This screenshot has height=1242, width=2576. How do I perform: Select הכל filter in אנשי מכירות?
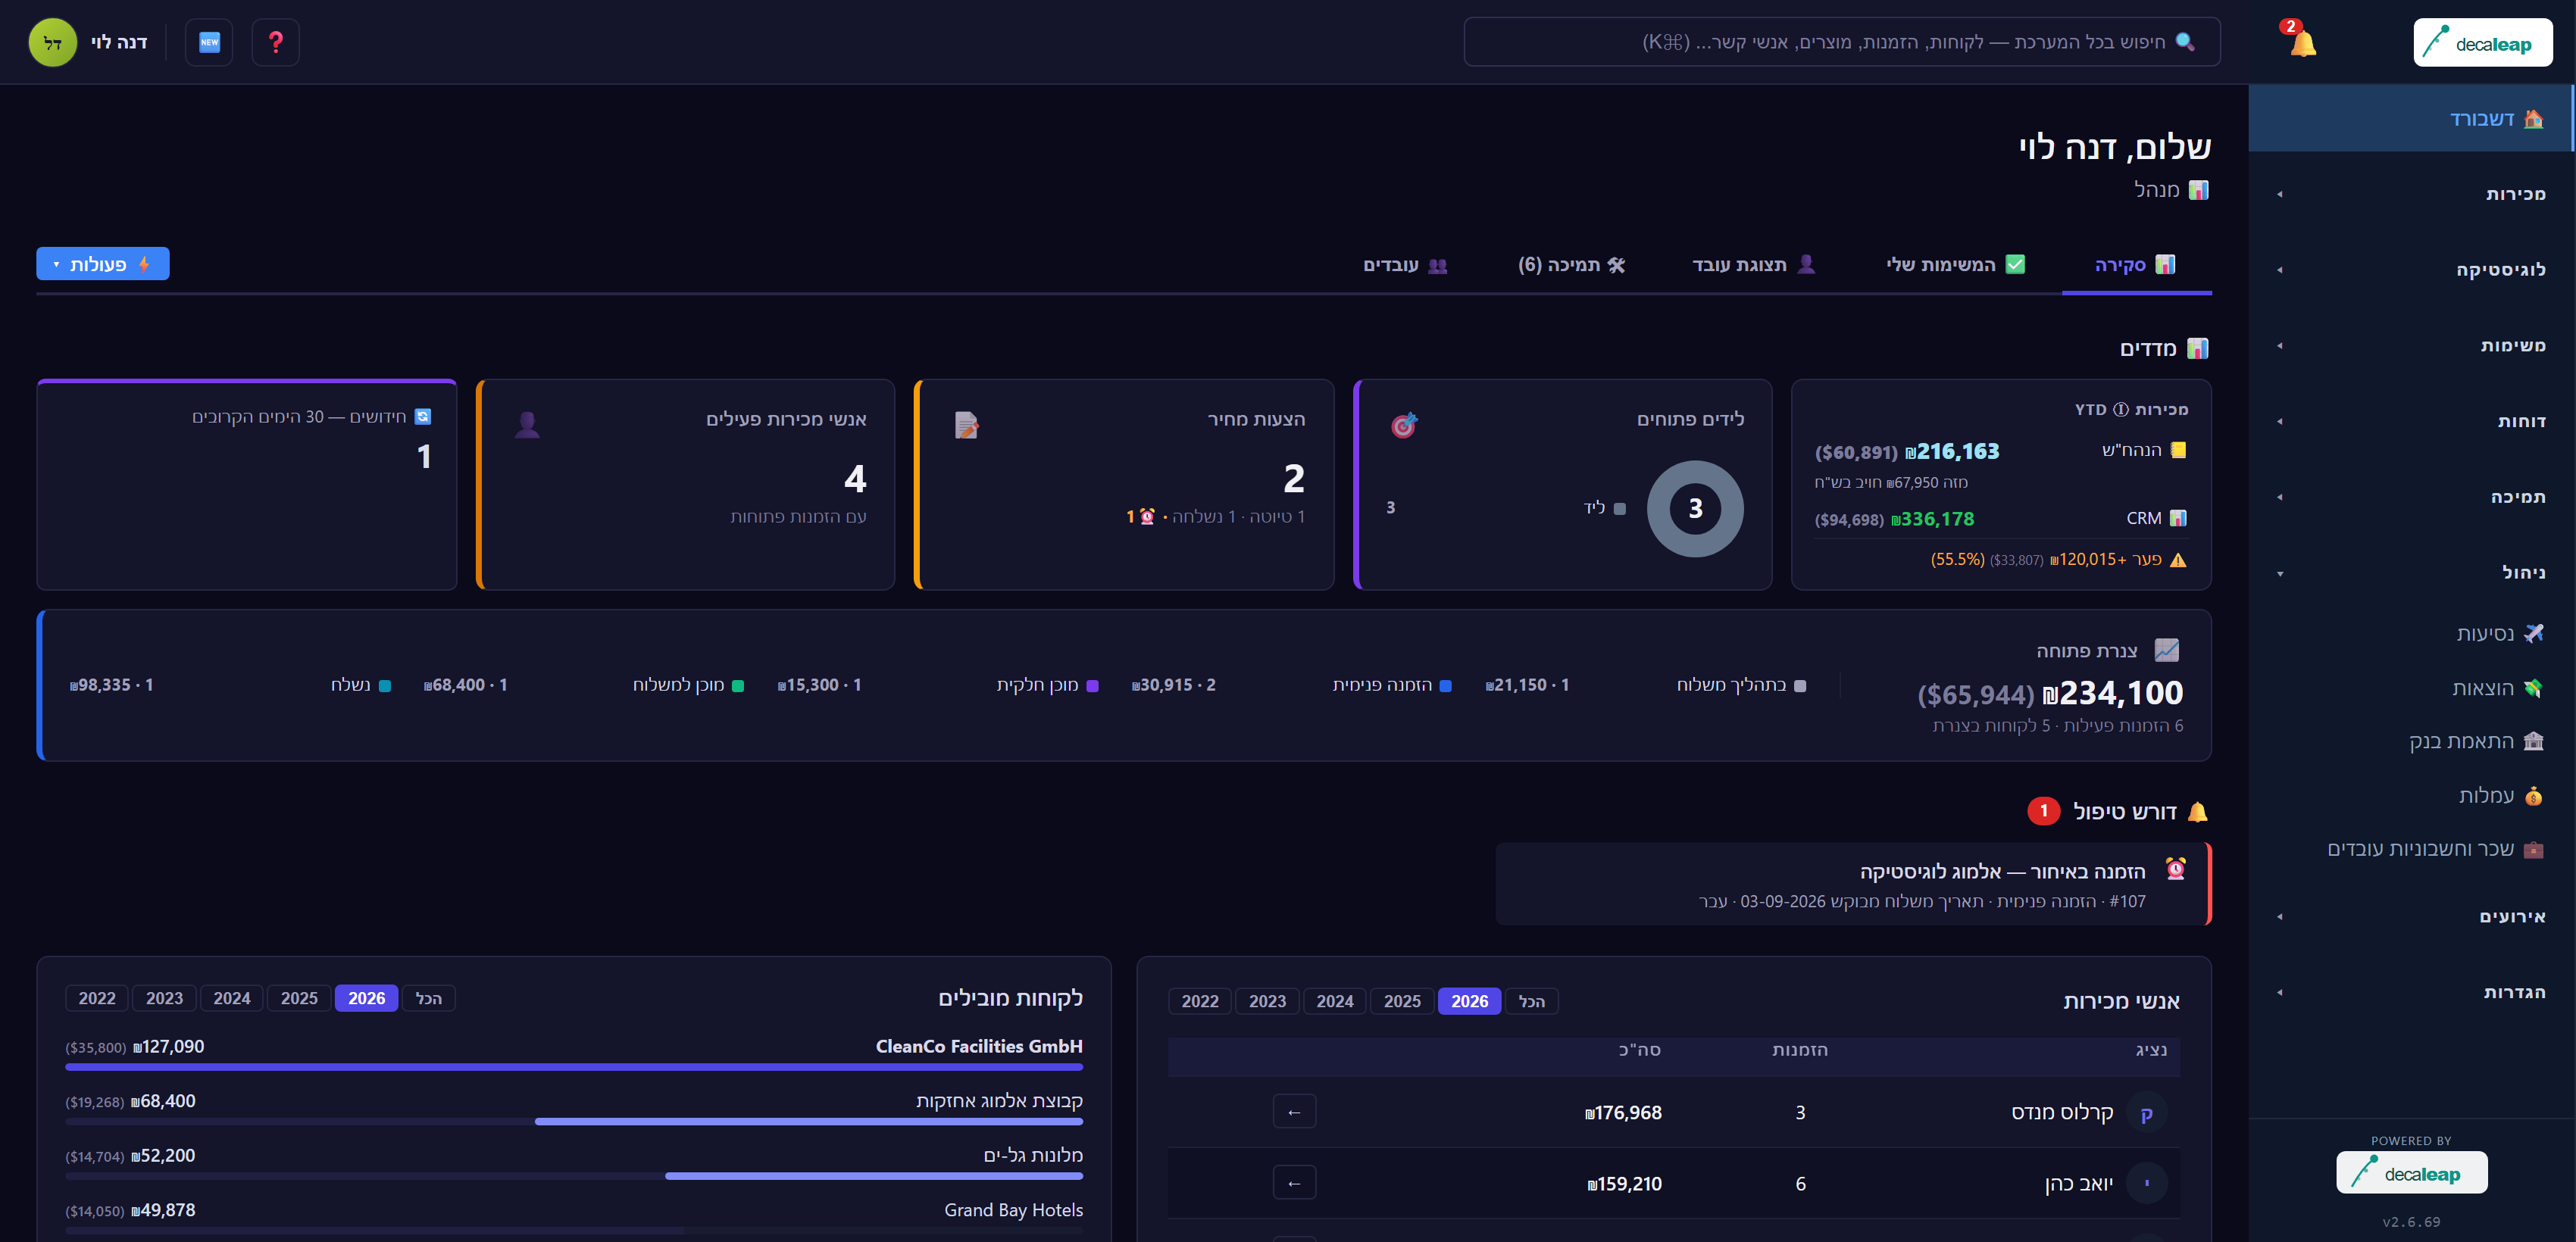[x=1532, y=1001]
